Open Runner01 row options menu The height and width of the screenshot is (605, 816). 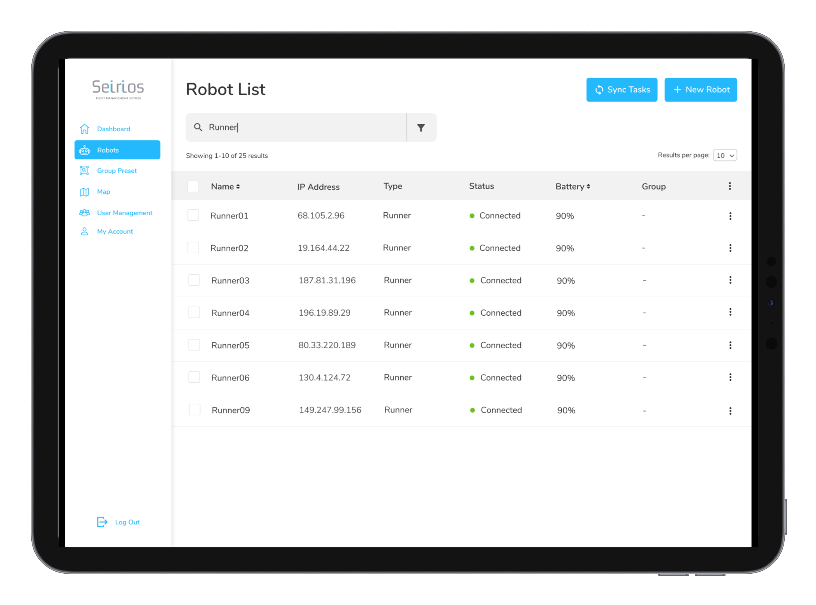[x=730, y=216]
